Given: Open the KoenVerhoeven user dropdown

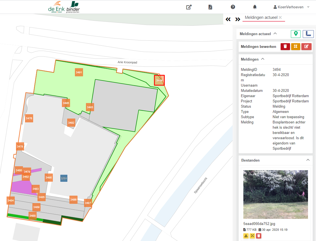Looking at the screenshot, I should click(291, 7).
